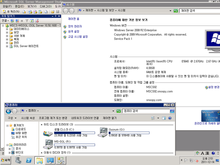The width and height of the screenshot is (220, 165).
Task: Collapse the 하드 디스크 드라이브 (3) group
Action: (x=42, y=124)
